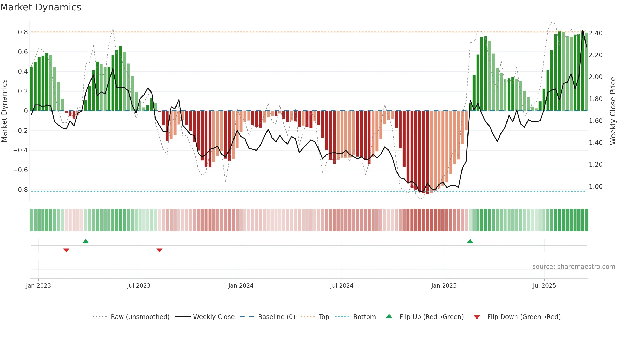
Task: Click the Market Dynamics y-axis title
Action: [4, 111]
